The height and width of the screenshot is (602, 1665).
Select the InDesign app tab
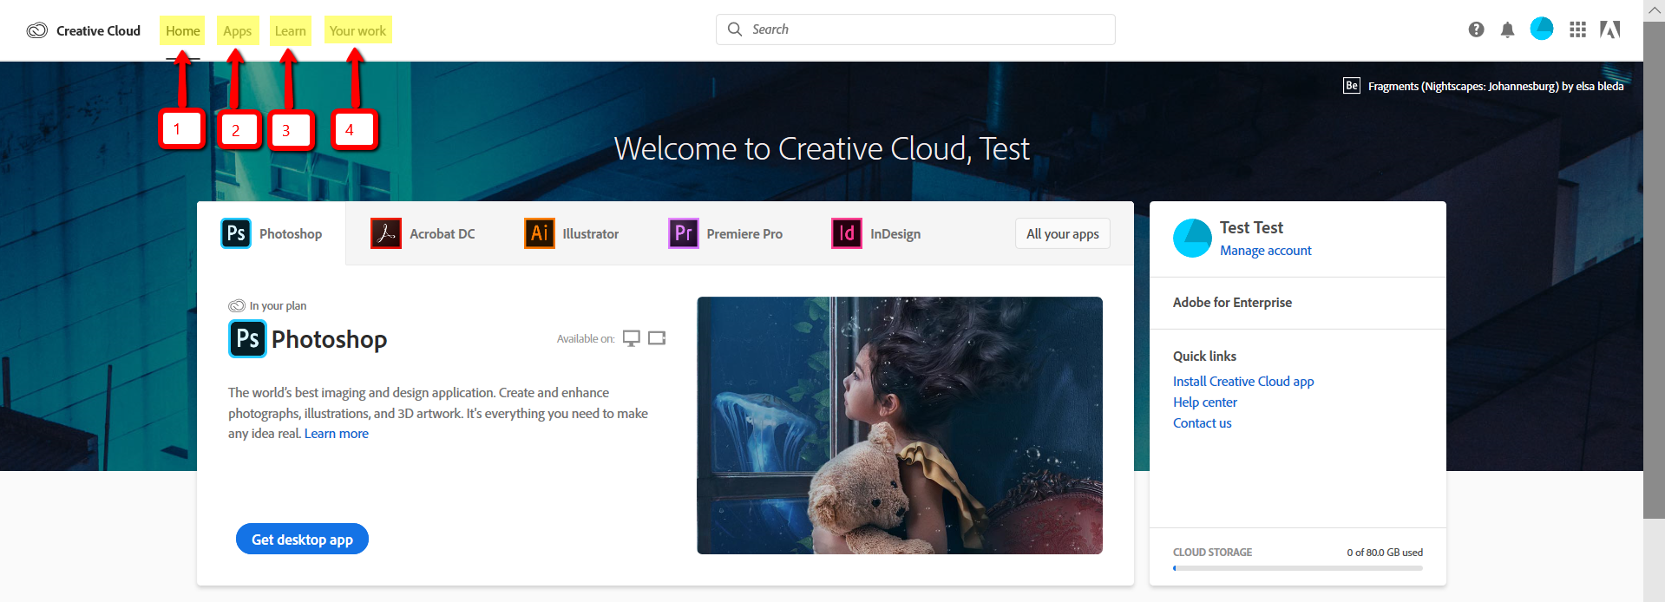tap(876, 233)
